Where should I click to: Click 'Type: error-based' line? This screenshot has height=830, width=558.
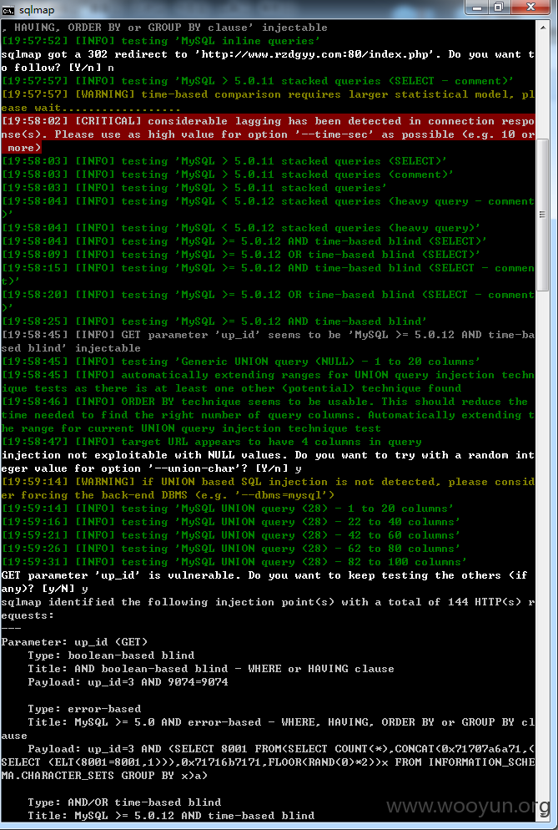84,709
